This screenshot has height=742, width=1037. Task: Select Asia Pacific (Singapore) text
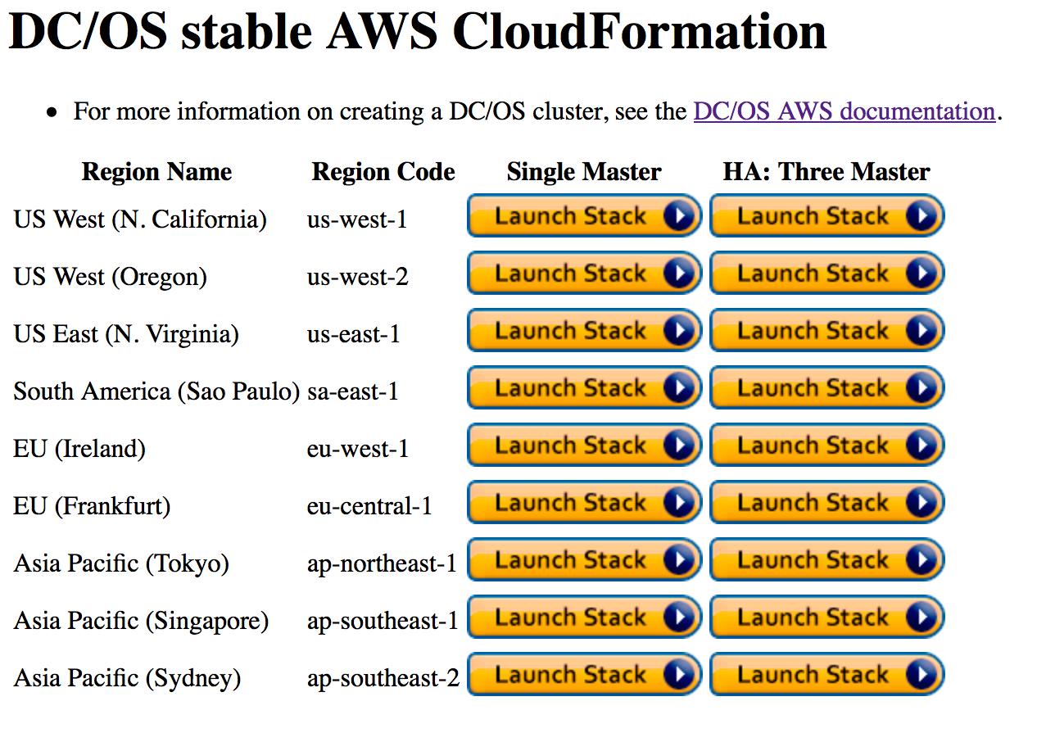pyautogui.click(x=141, y=621)
